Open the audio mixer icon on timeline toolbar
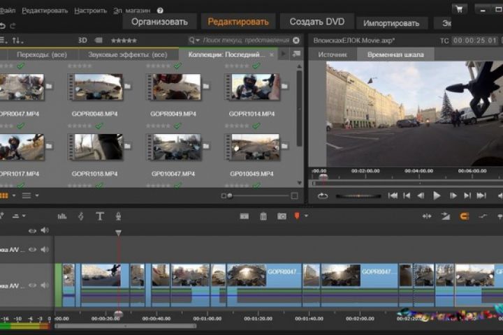Viewport: 503px width, 335px height. click(62, 216)
